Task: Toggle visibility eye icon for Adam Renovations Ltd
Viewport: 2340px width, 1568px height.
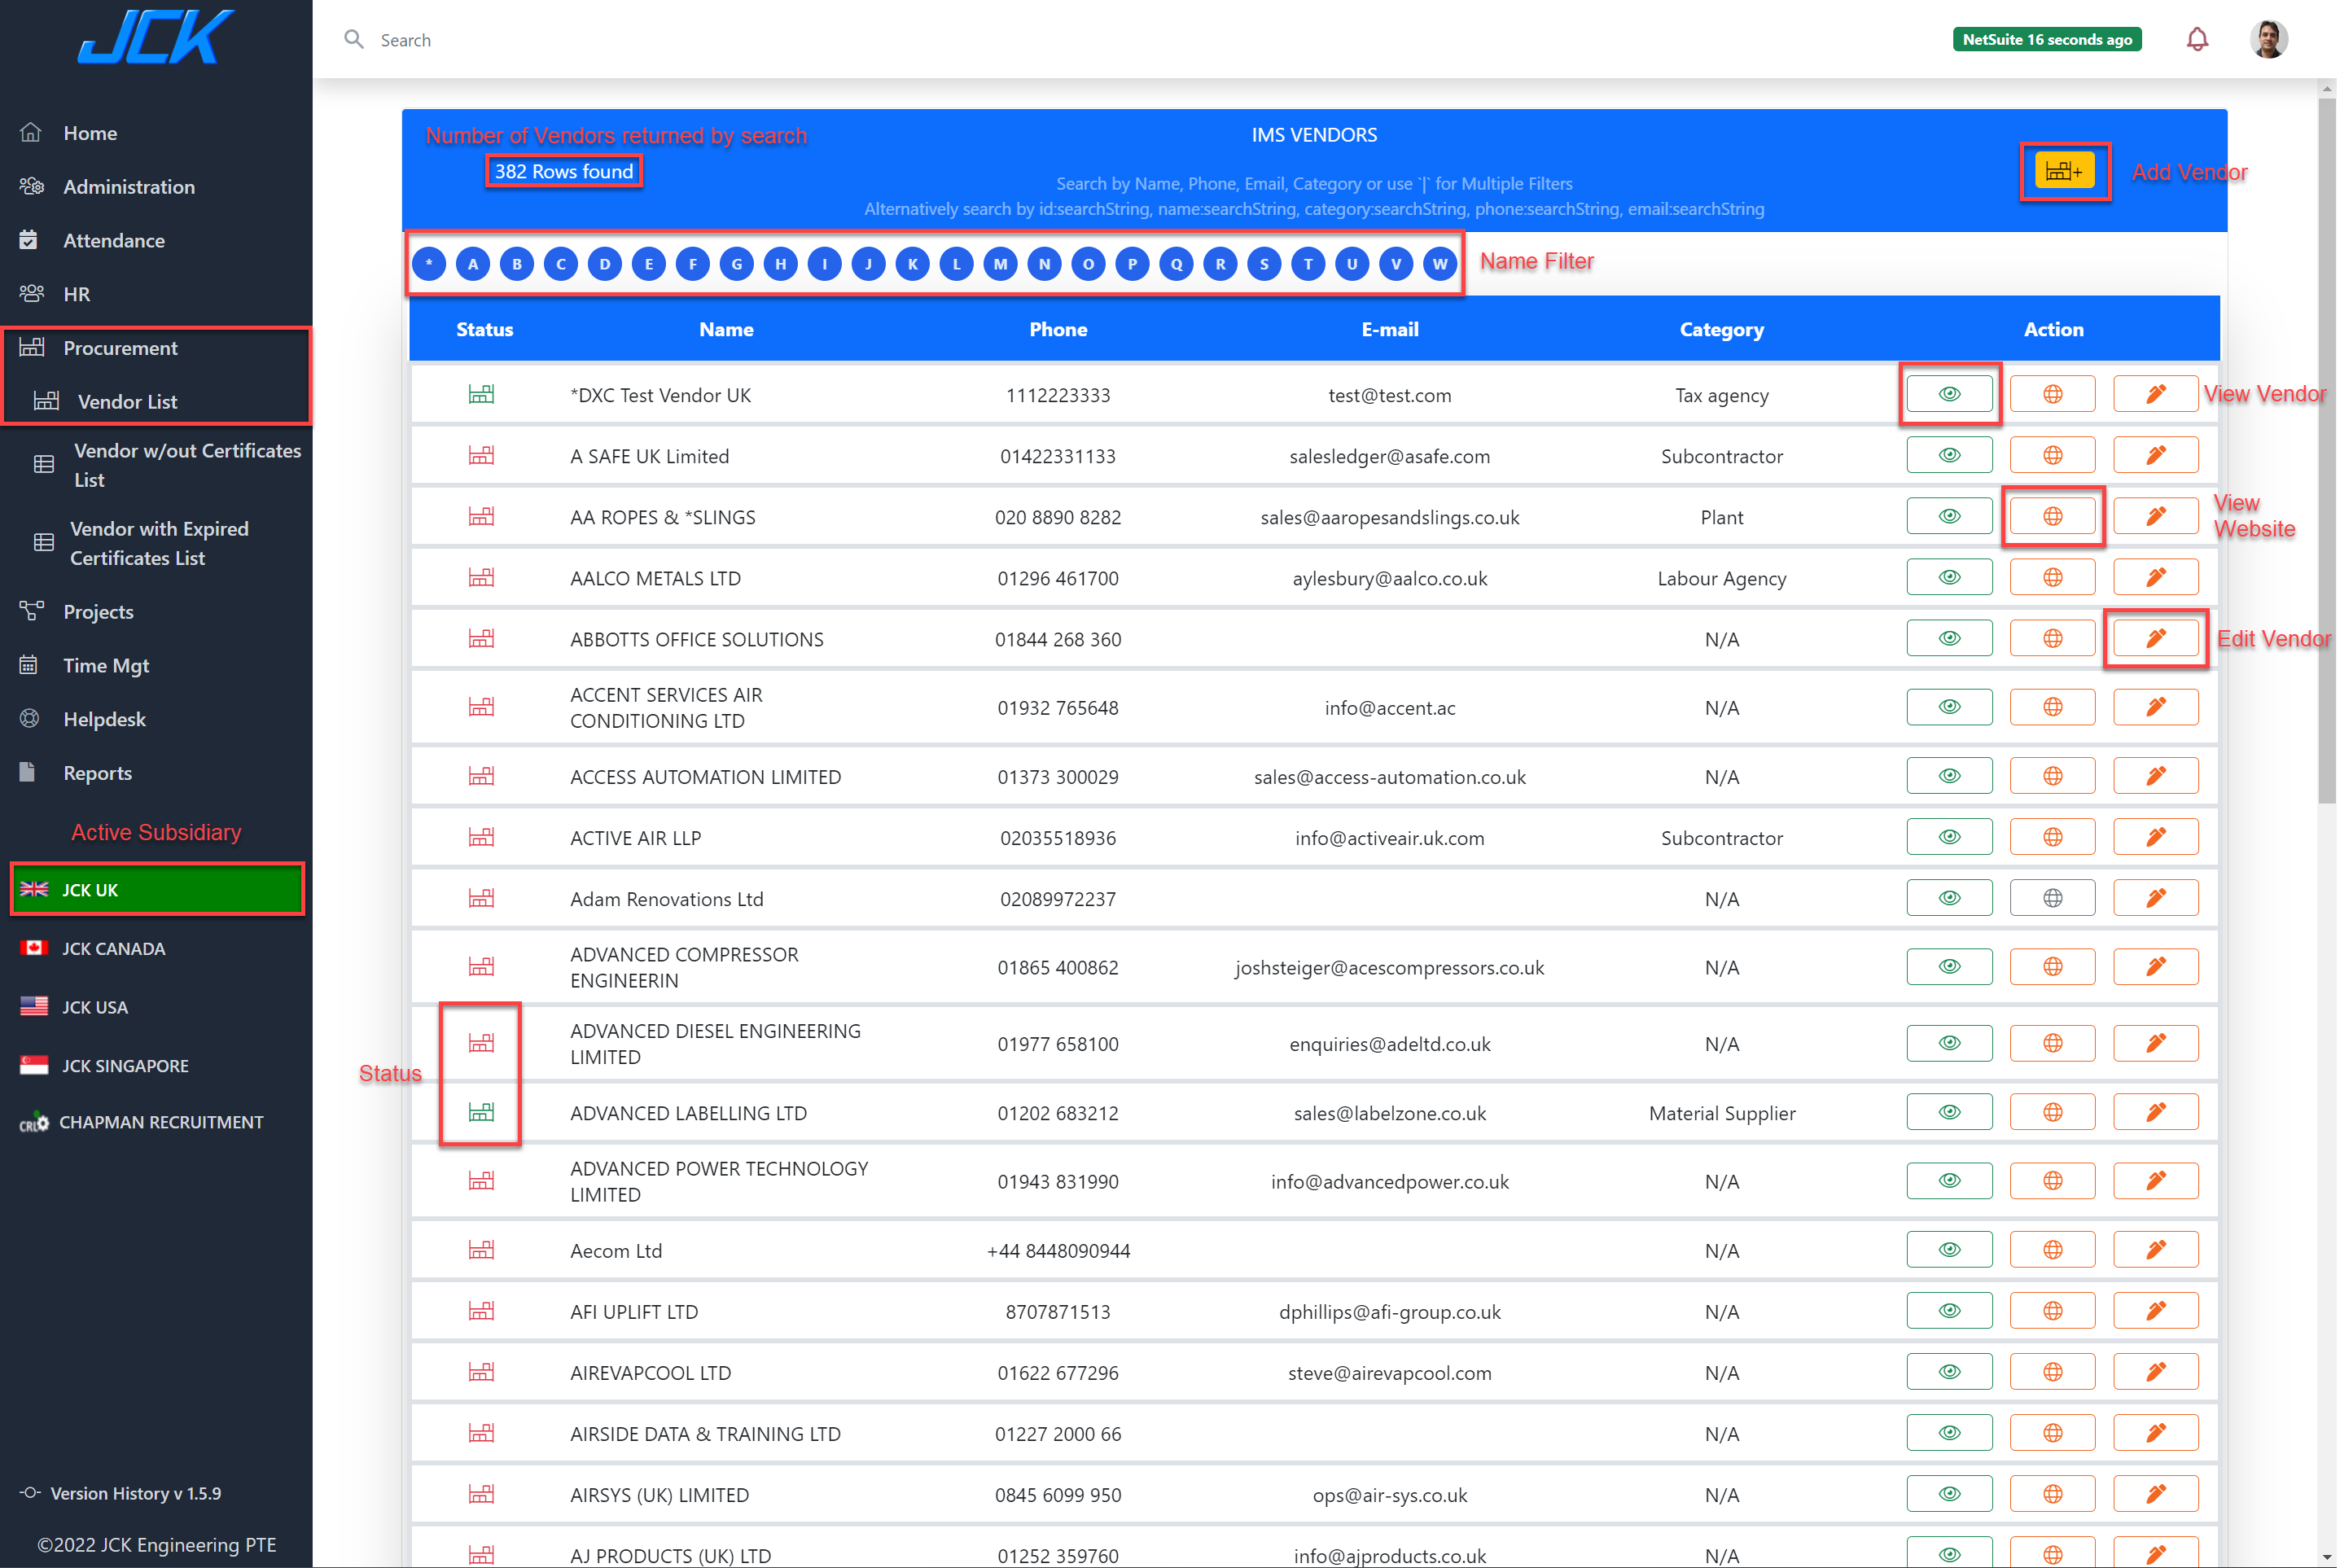Action: pyautogui.click(x=1948, y=898)
